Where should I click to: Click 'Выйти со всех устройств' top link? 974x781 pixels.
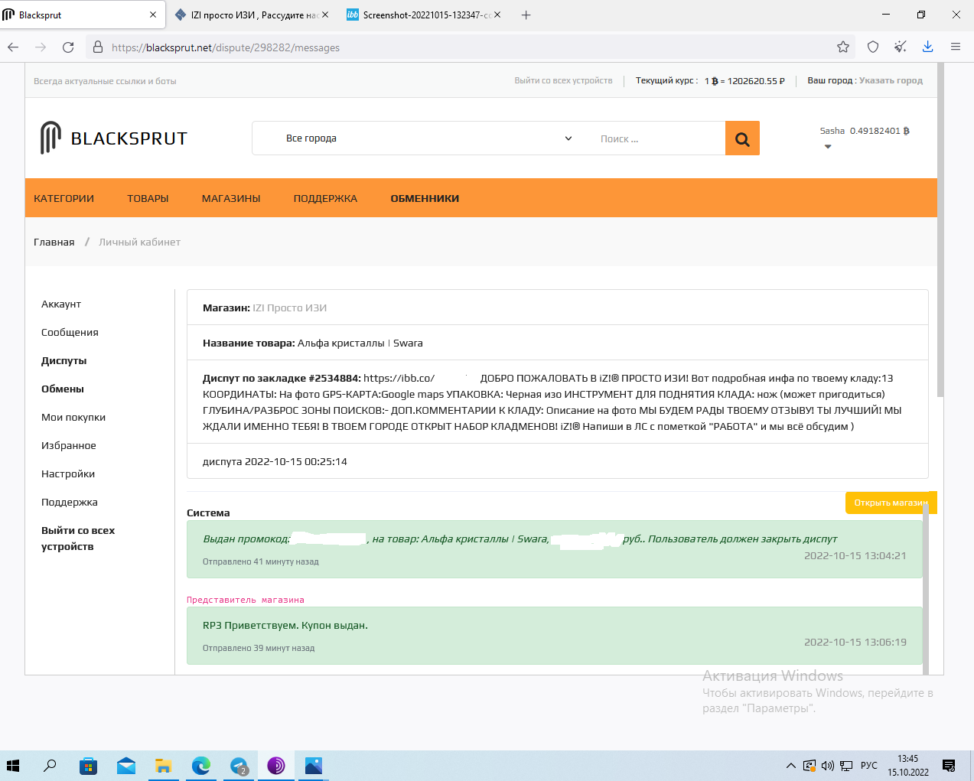563,80
